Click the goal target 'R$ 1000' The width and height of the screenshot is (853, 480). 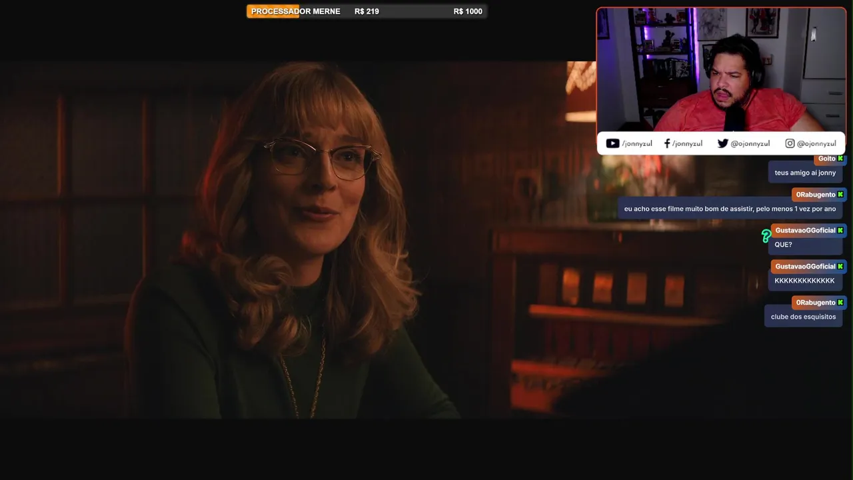pos(468,11)
